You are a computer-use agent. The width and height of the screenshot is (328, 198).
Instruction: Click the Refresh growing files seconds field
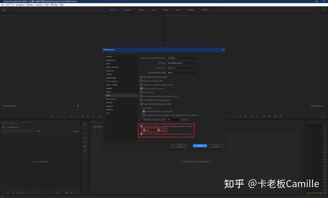click(x=173, y=120)
